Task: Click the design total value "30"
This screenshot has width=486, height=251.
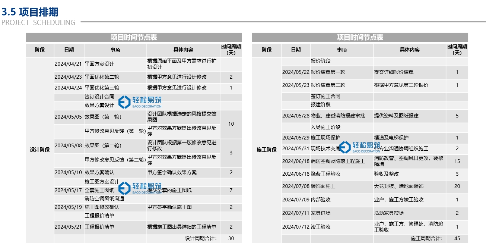Action: pyautogui.click(x=231, y=239)
